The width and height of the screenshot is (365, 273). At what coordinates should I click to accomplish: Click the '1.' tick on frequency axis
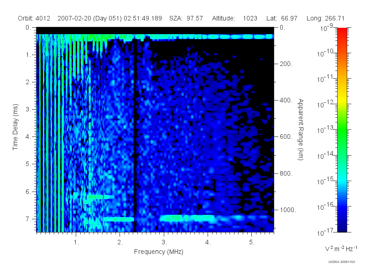(76, 243)
